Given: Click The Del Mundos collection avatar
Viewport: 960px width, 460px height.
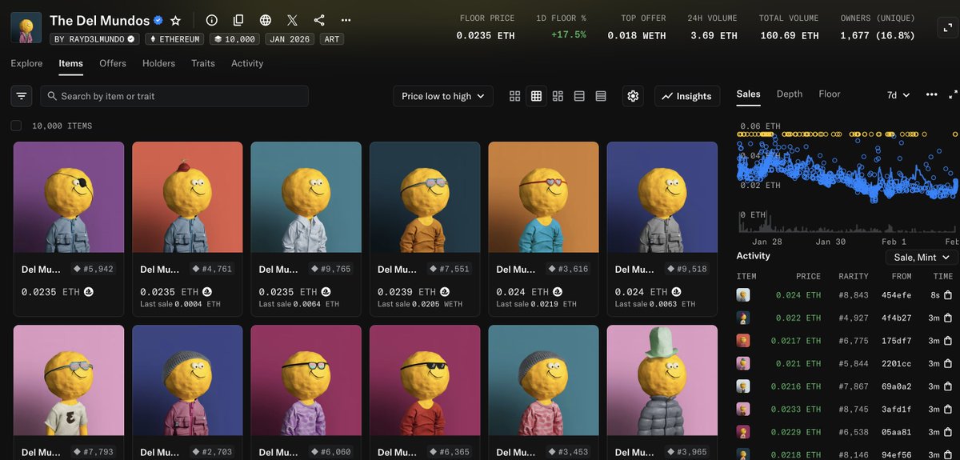Looking at the screenshot, I should point(26,27).
